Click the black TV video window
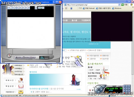134x97 pixels. 112,26
